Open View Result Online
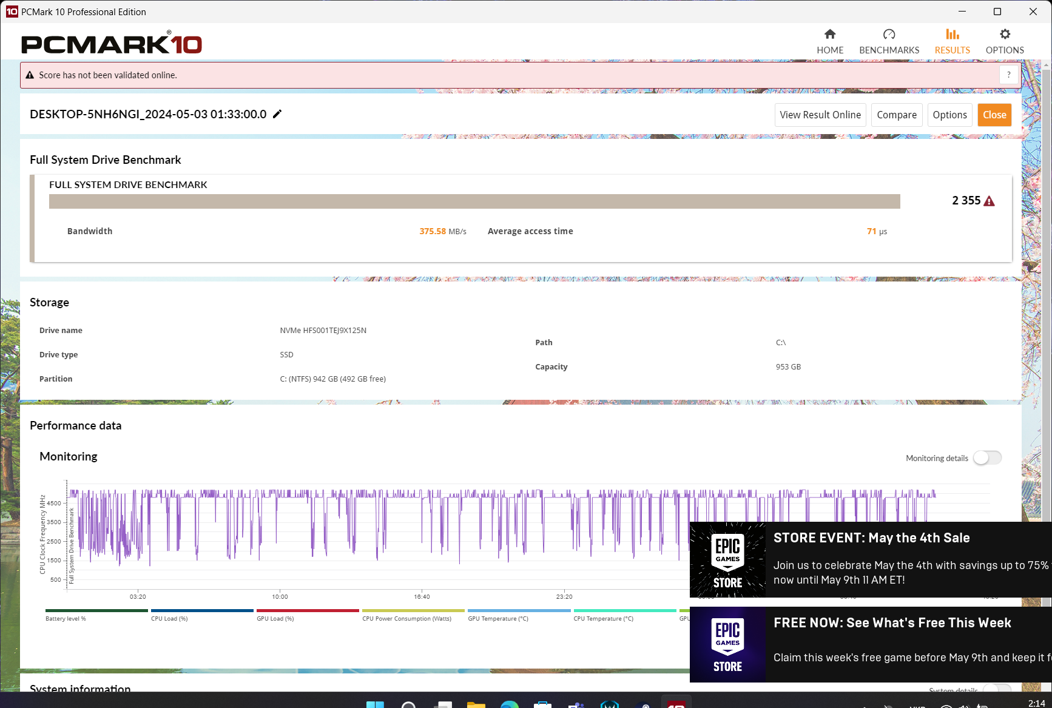Screen dimensions: 1052x708 [x=820, y=115]
